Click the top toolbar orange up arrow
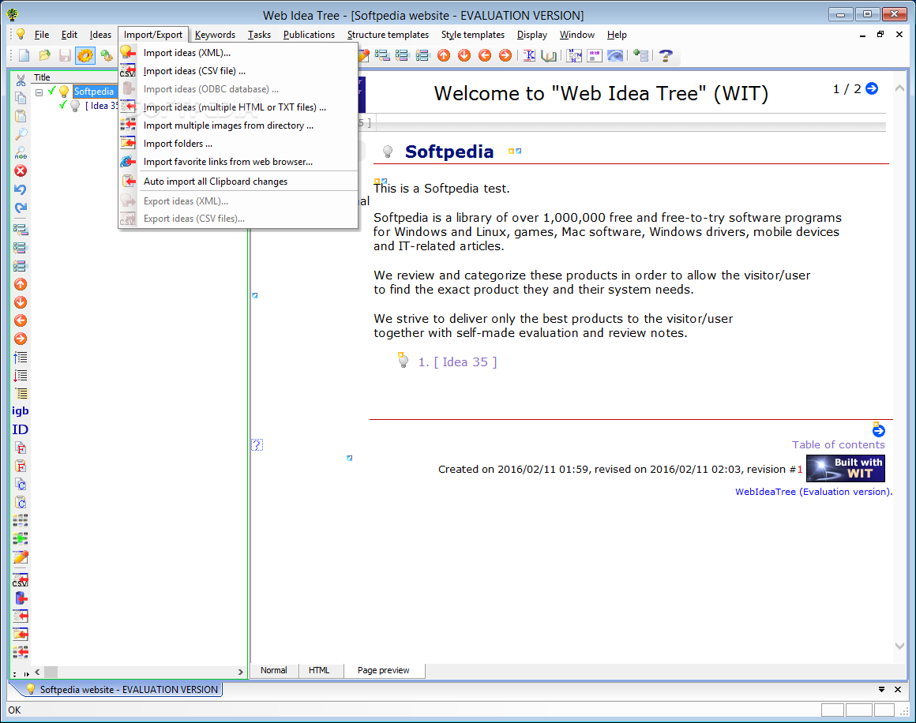 pos(444,55)
